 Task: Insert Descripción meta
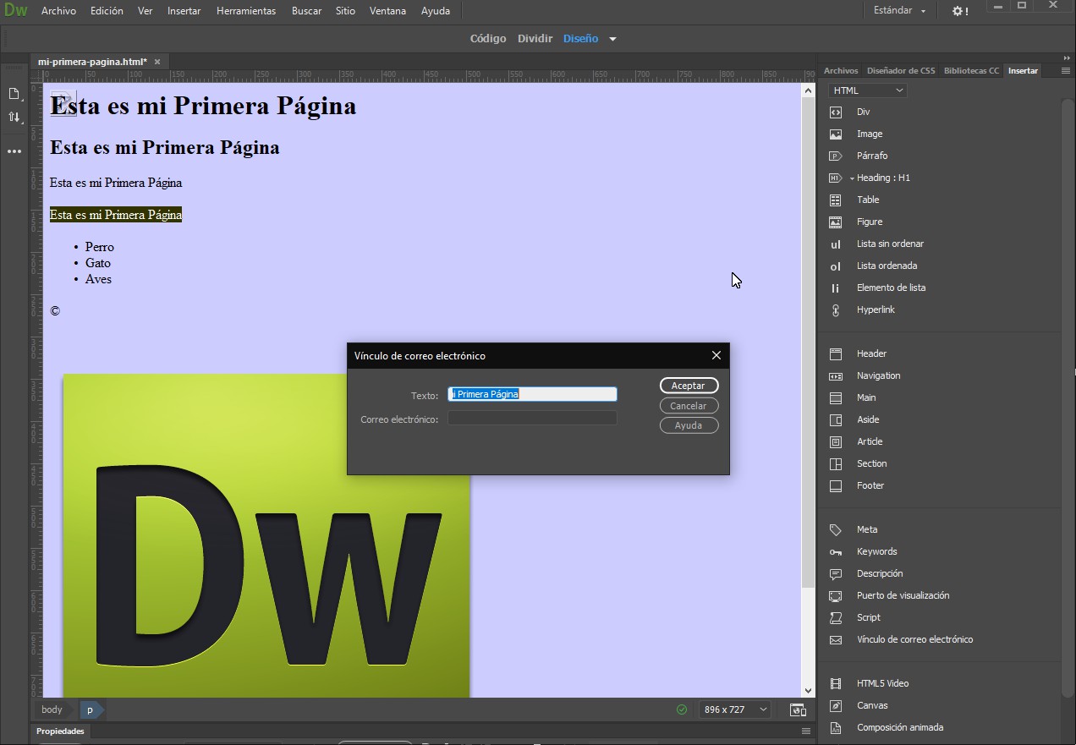coord(880,573)
